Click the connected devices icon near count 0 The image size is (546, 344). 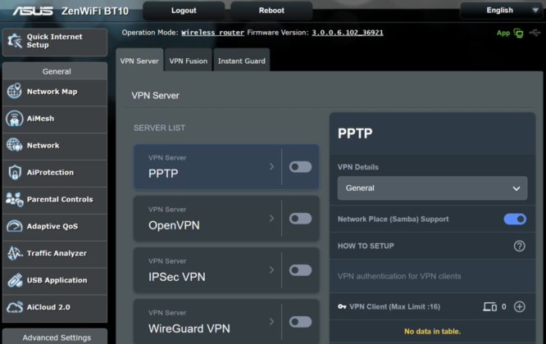click(x=490, y=307)
